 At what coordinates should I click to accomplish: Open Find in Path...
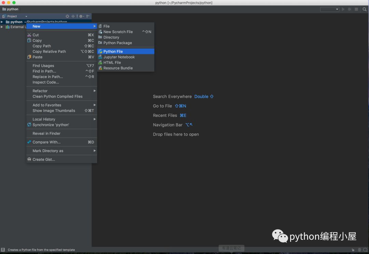[x=61, y=71]
